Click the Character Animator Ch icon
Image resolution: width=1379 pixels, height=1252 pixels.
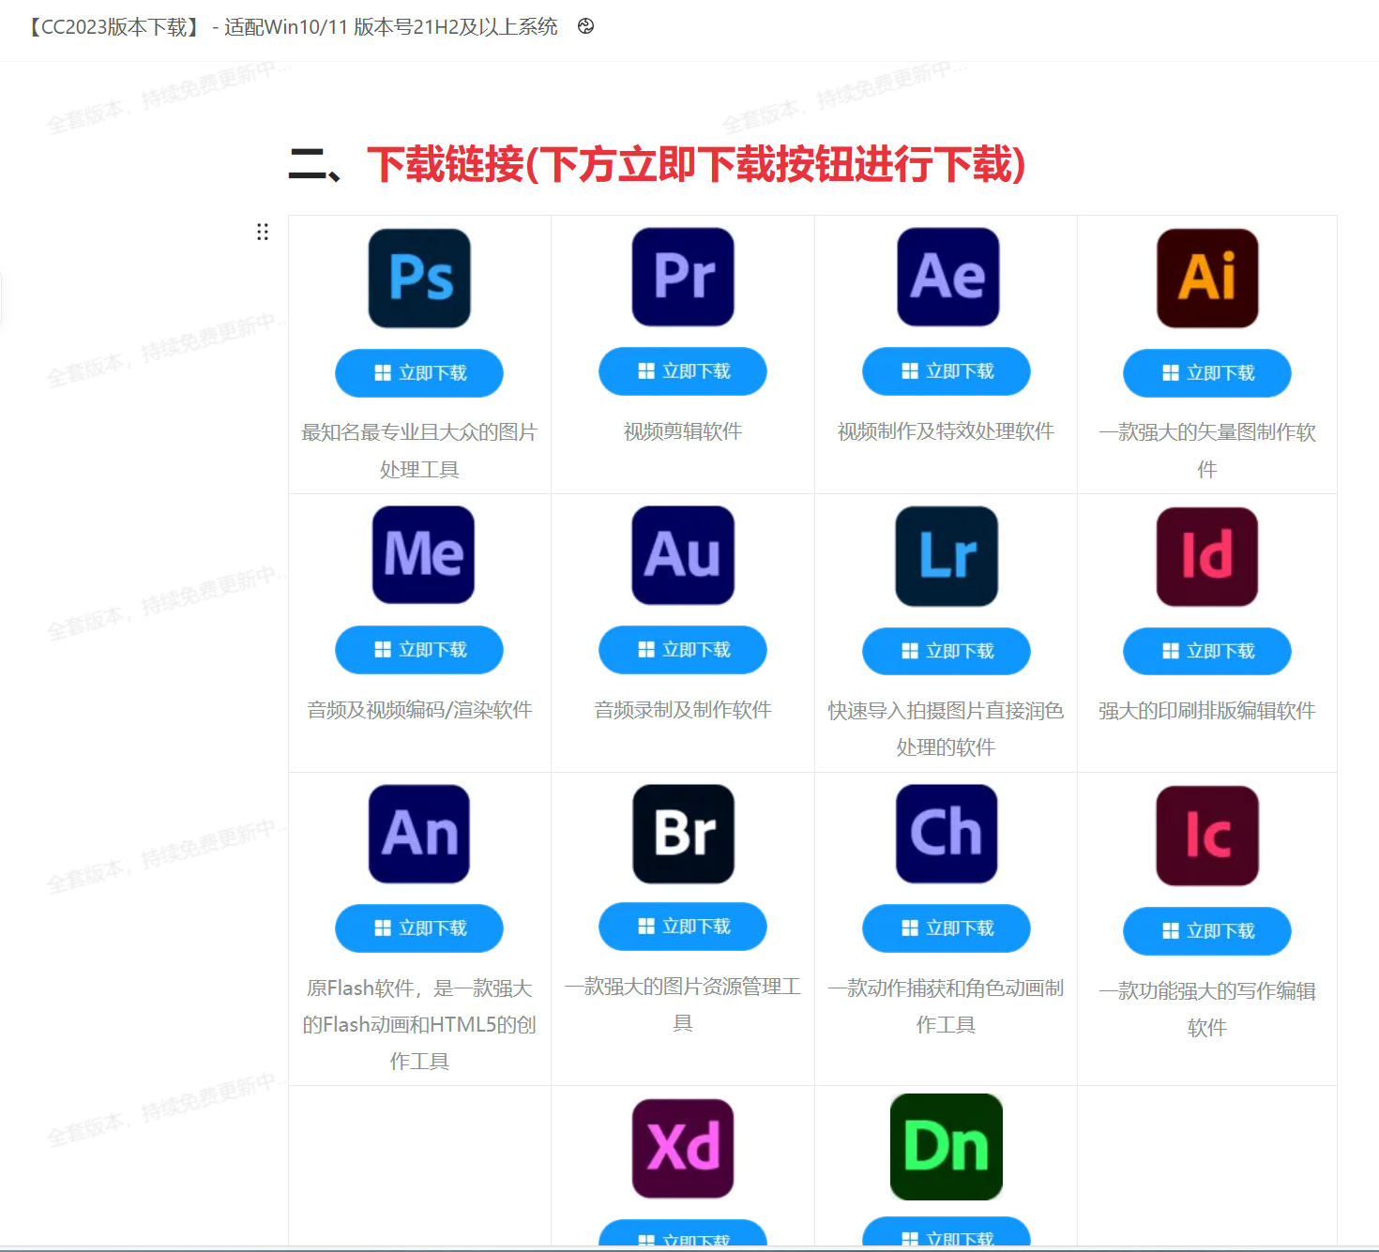click(947, 834)
